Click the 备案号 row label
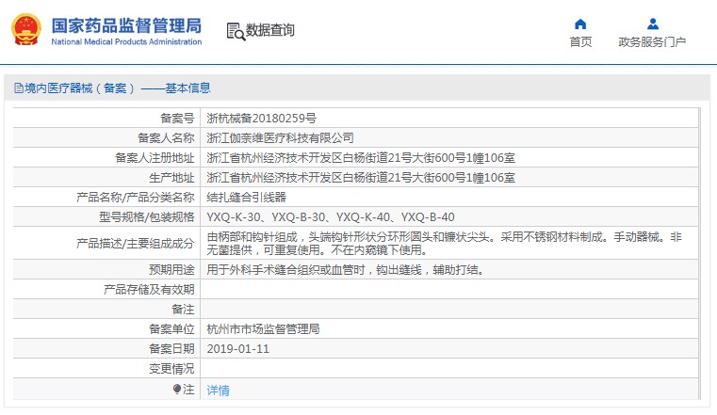The image size is (717, 415). pos(177,119)
